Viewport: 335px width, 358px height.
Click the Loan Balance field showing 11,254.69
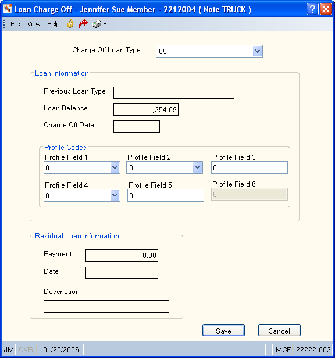click(146, 110)
